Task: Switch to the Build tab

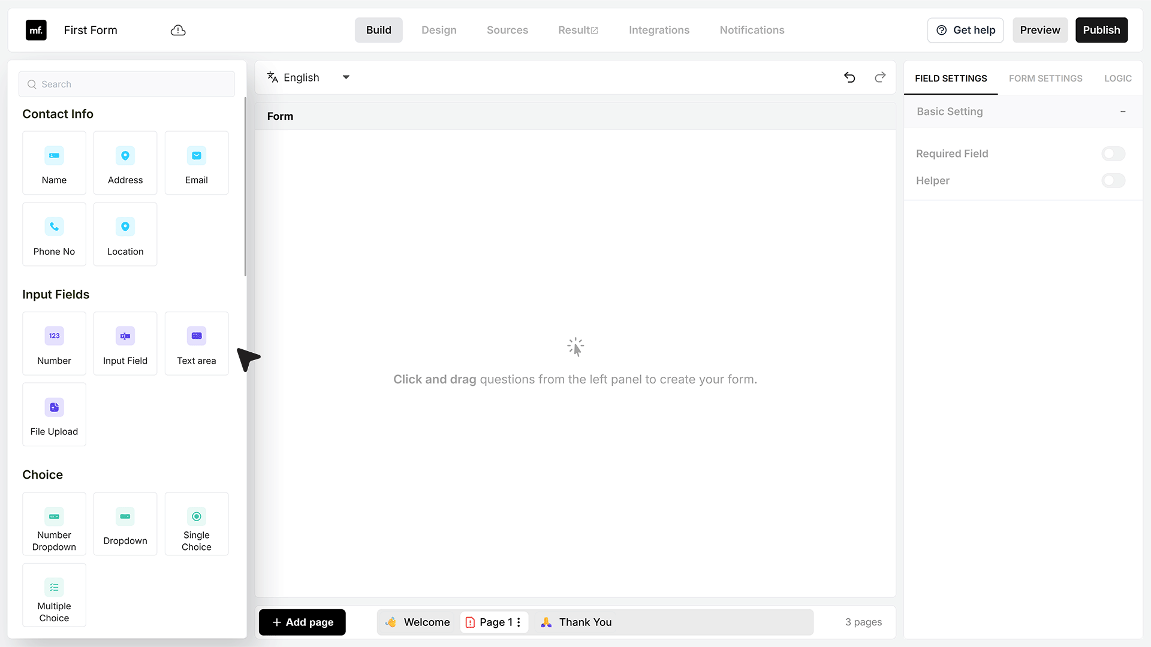Action: 379,30
